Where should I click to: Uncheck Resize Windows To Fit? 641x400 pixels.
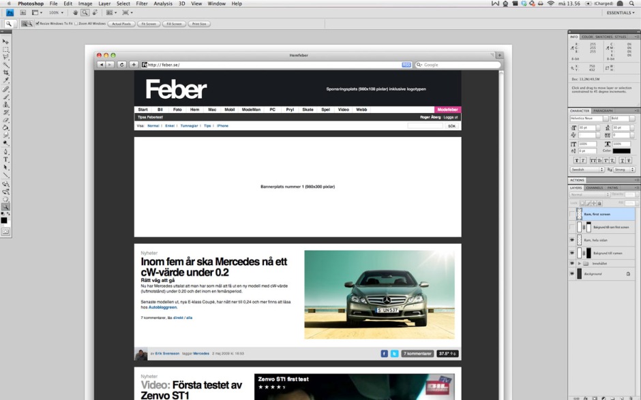coord(38,24)
